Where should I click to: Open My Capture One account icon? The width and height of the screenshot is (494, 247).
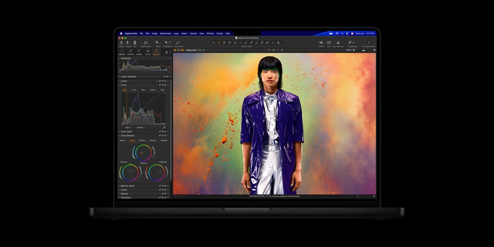[369, 43]
